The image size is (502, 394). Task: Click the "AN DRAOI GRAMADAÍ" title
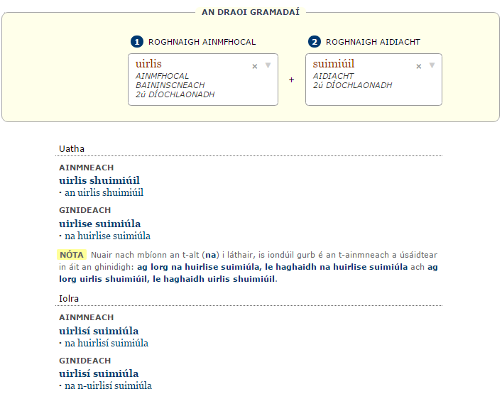pos(251,12)
